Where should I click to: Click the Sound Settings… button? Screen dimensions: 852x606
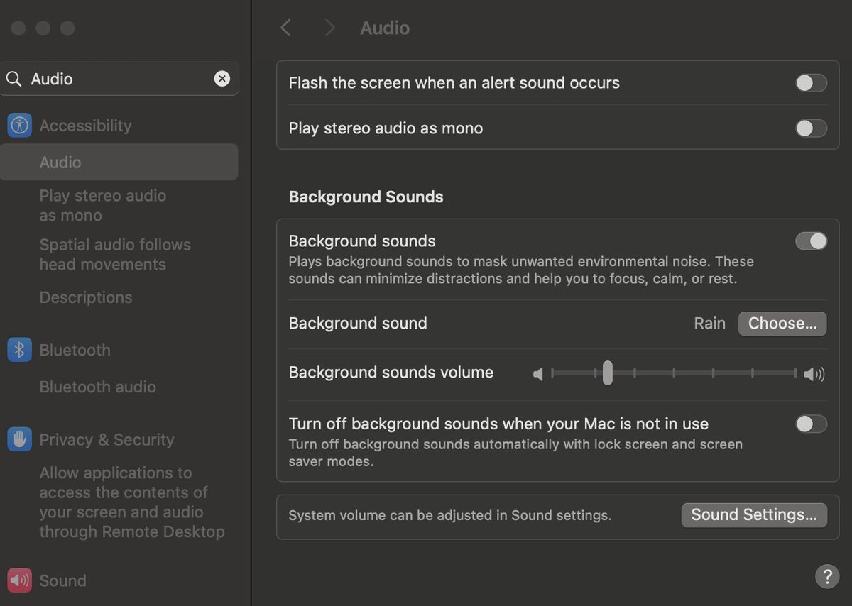(753, 514)
